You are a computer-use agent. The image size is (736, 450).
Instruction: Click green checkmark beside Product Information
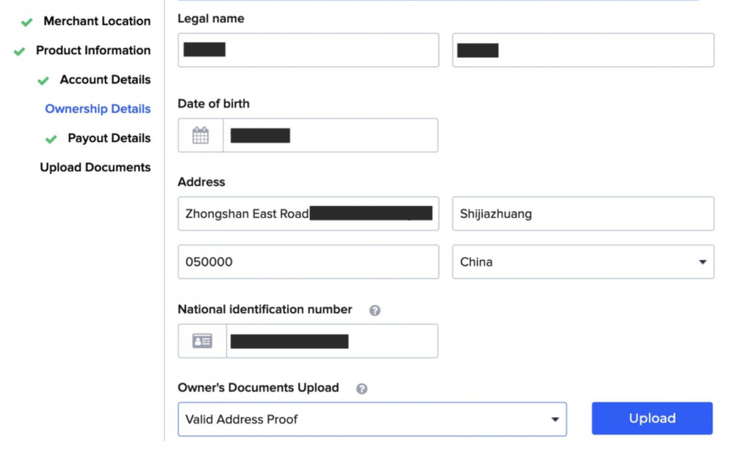19,51
